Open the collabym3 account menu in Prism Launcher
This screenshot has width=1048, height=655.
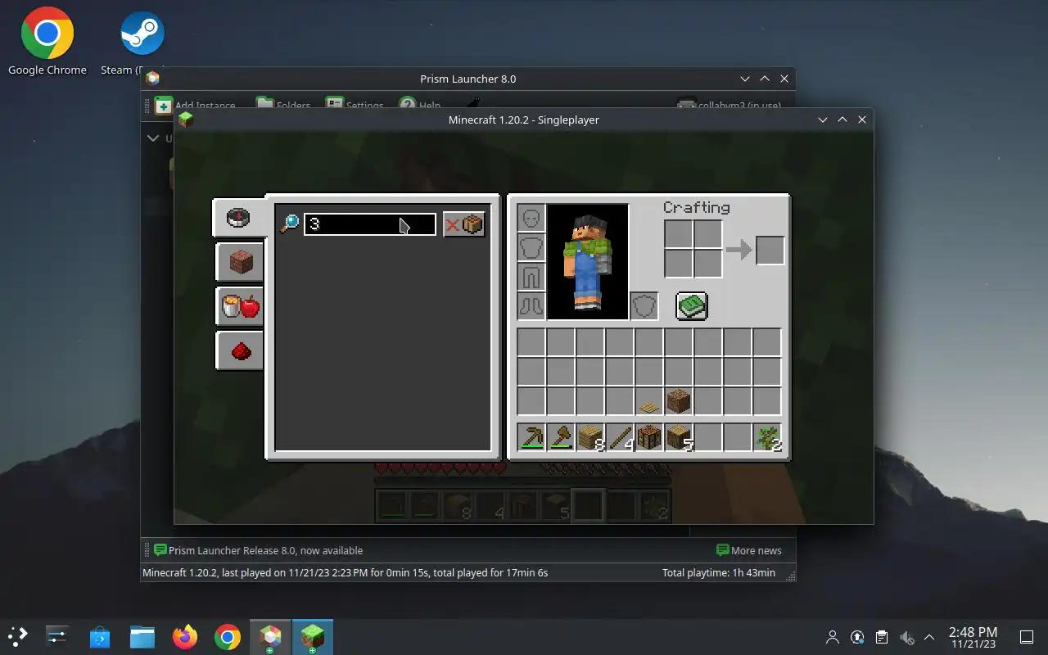click(x=729, y=106)
